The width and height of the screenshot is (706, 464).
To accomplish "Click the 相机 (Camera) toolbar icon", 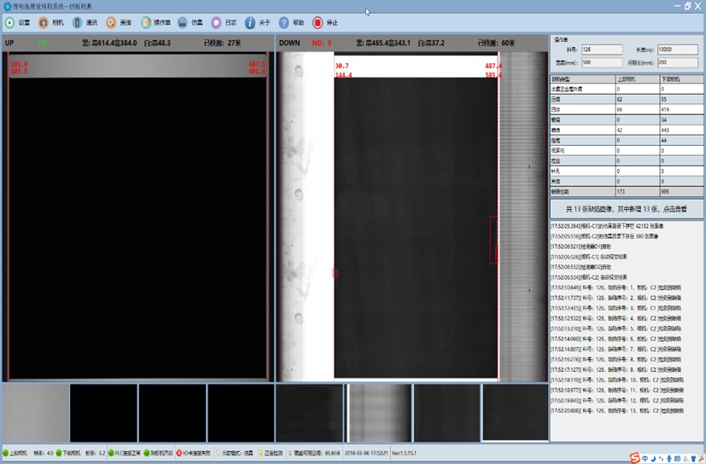I will [x=51, y=23].
